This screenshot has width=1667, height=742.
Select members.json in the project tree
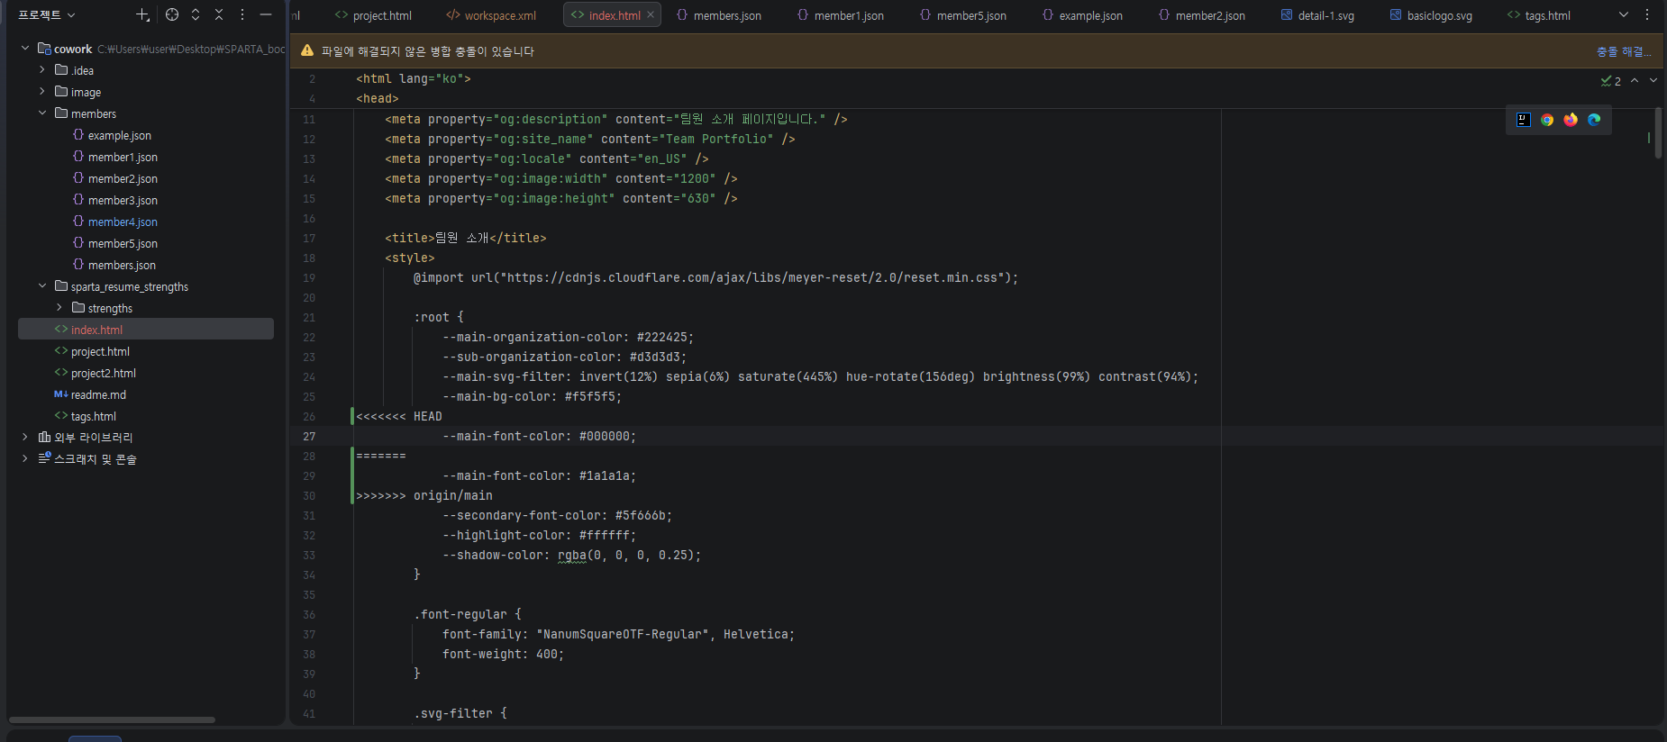click(122, 265)
